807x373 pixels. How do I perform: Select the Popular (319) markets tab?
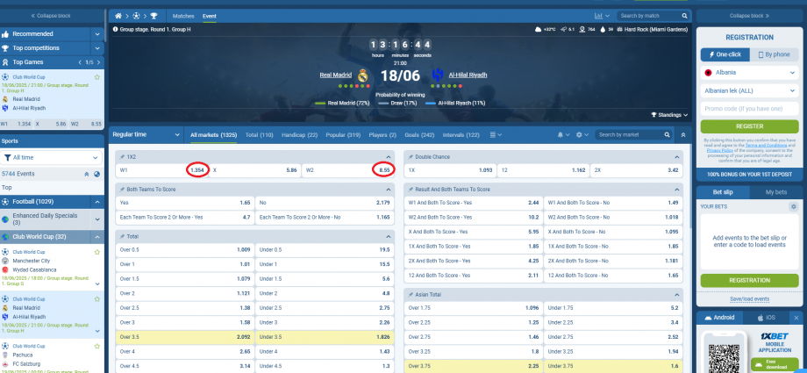(343, 135)
